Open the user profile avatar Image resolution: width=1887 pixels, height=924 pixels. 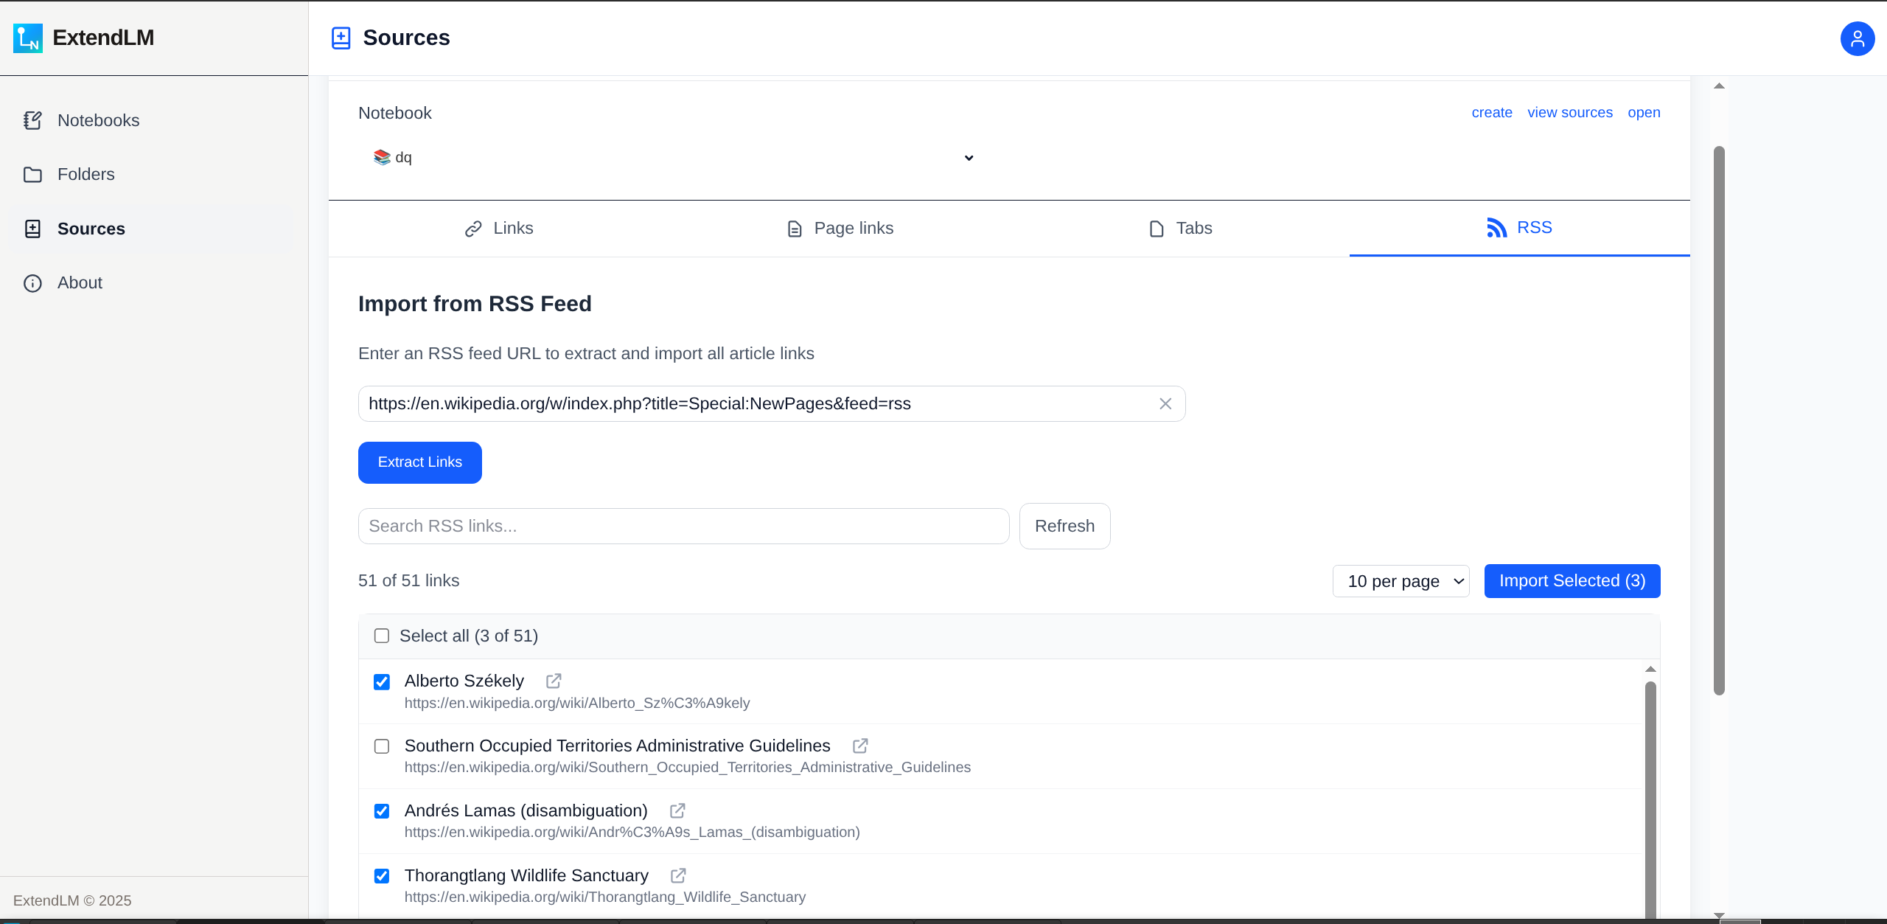click(1857, 38)
